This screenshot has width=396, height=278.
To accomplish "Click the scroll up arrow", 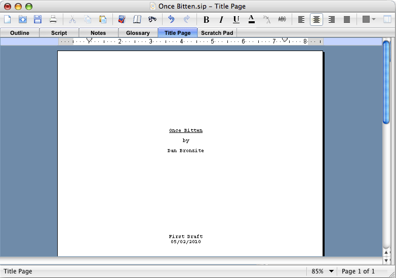I will [x=386, y=252].
